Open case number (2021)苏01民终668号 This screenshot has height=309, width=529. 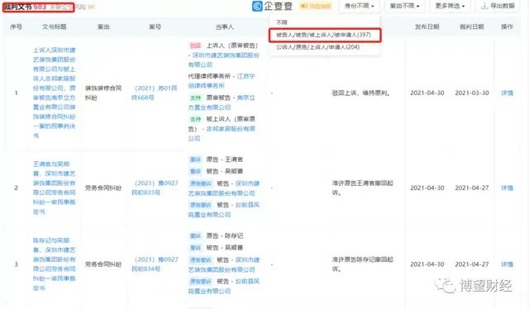tap(155, 93)
